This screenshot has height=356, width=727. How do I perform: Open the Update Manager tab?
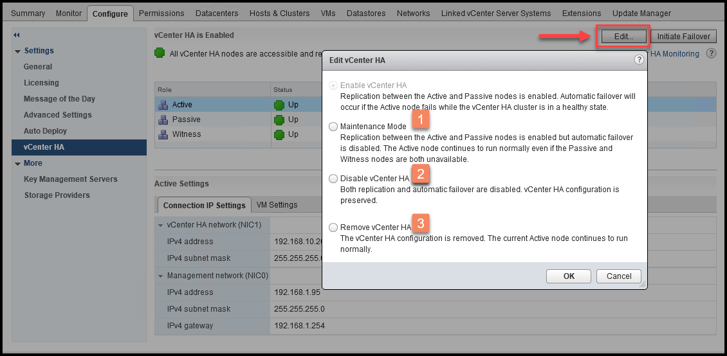pos(641,13)
